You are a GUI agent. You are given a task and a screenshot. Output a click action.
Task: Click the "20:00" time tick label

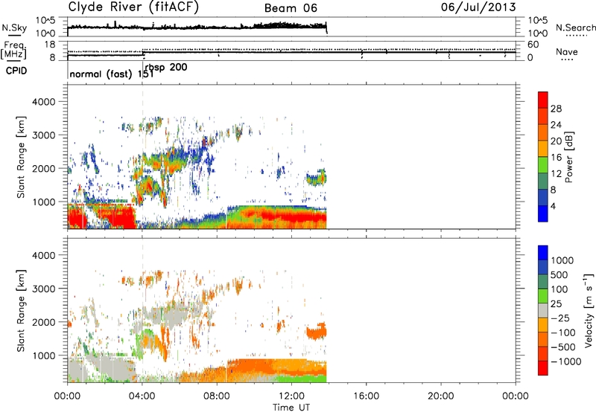(x=440, y=396)
